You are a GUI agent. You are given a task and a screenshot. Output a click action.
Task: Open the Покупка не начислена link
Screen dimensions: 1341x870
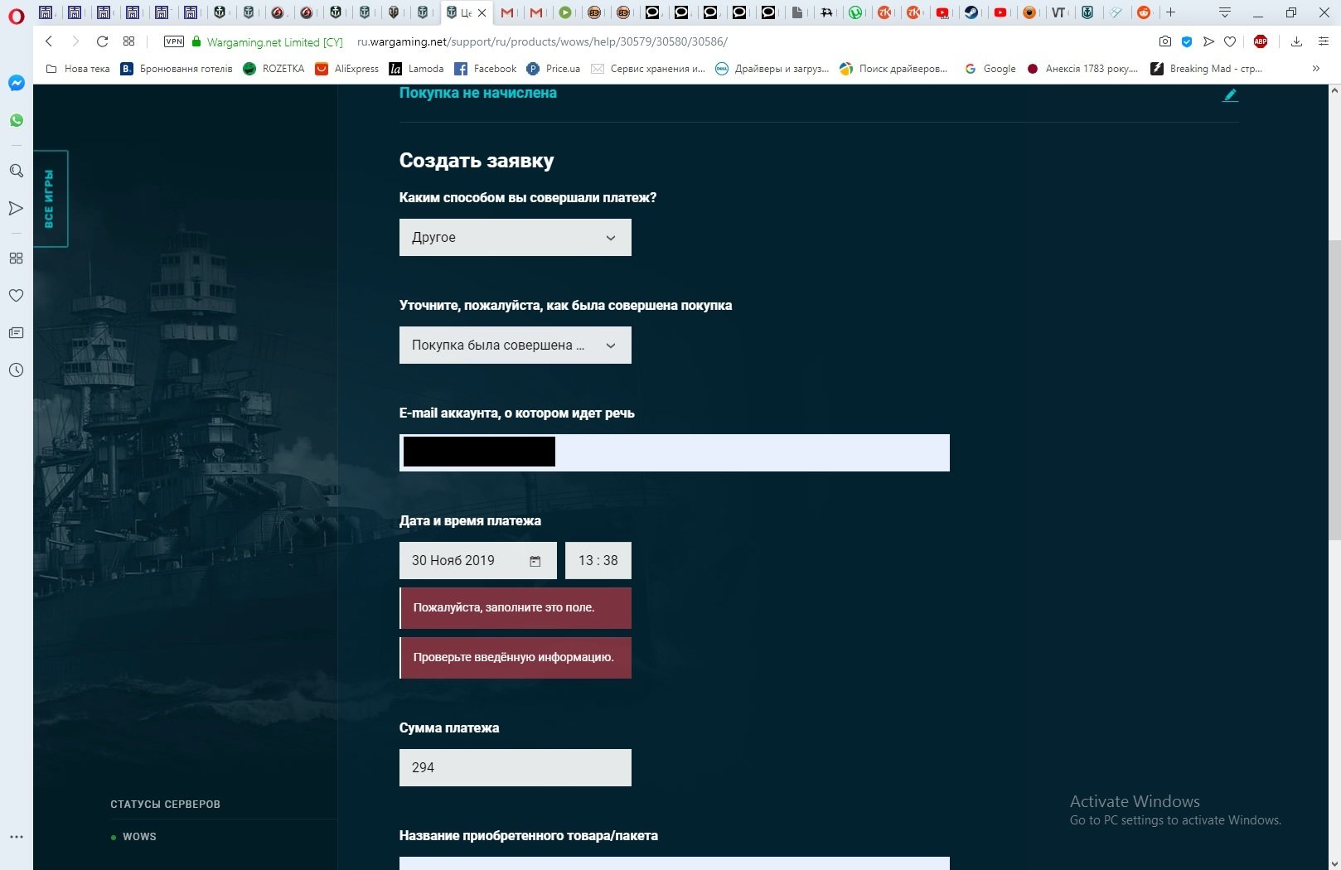pyautogui.click(x=478, y=93)
